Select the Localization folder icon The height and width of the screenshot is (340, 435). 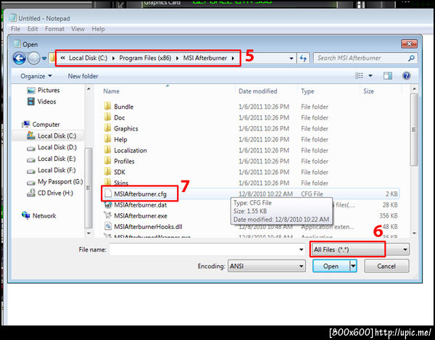point(107,150)
